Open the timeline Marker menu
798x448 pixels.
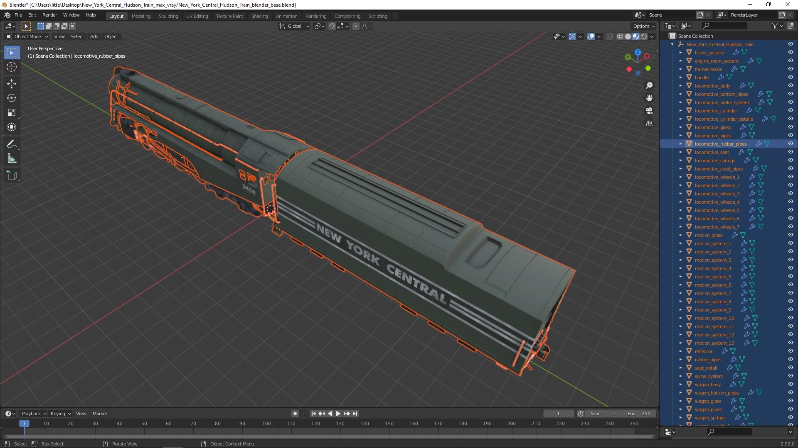pyautogui.click(x=100, y=414)
